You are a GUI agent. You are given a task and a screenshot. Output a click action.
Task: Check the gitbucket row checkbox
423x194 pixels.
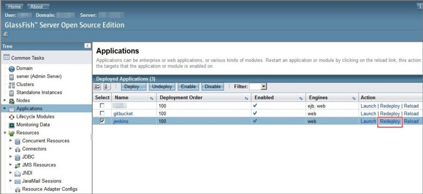(102, 113)
